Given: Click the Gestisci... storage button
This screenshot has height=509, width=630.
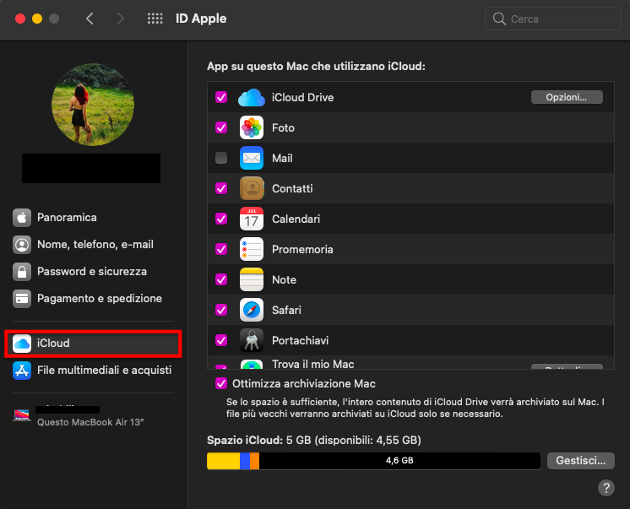Looking at the screenshot, I should click(x=580, y=461).
